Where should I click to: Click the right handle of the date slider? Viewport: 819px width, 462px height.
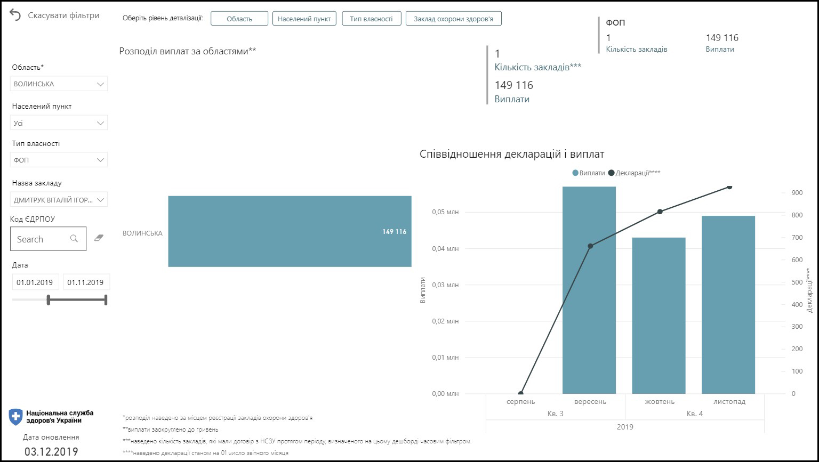(106, 300)
